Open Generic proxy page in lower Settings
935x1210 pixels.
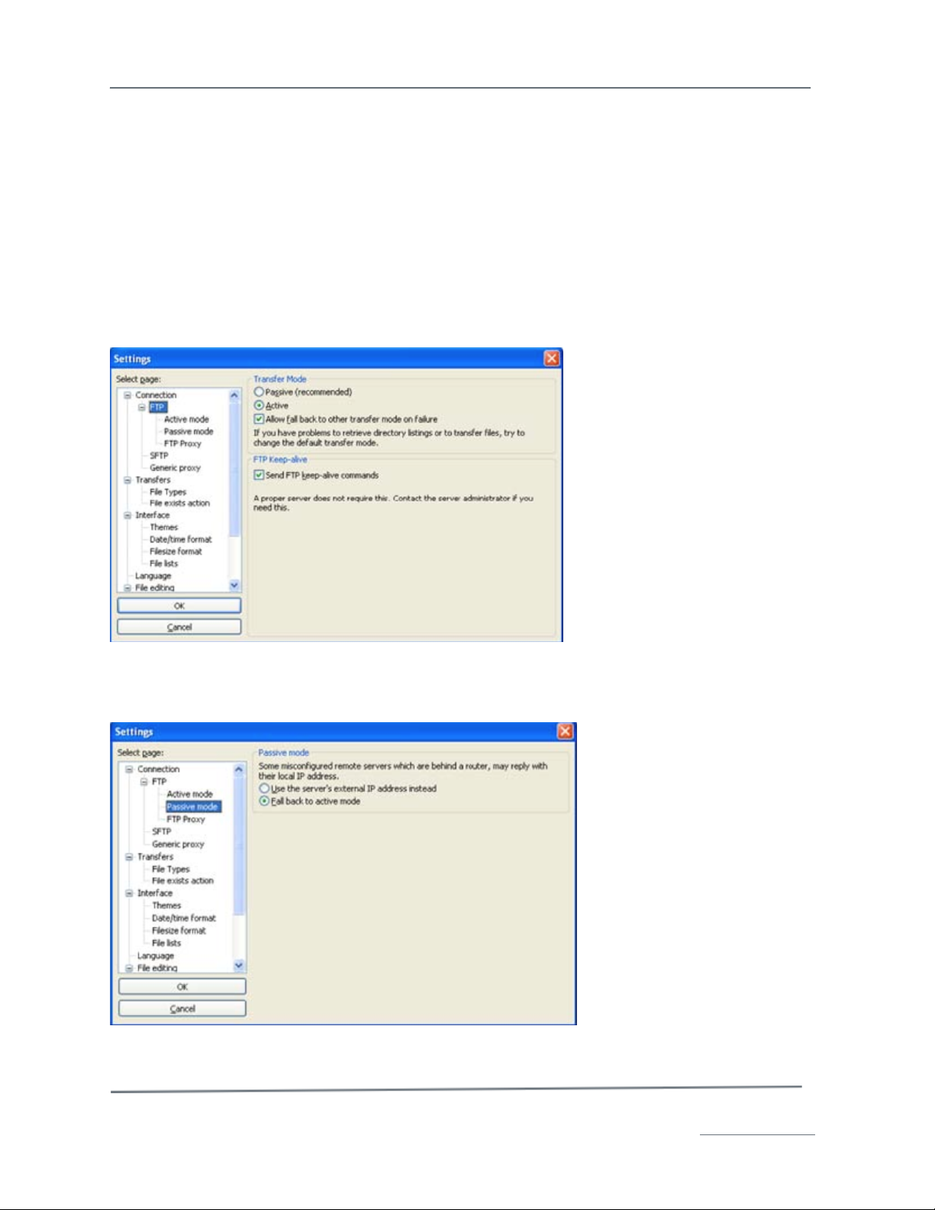178,844
